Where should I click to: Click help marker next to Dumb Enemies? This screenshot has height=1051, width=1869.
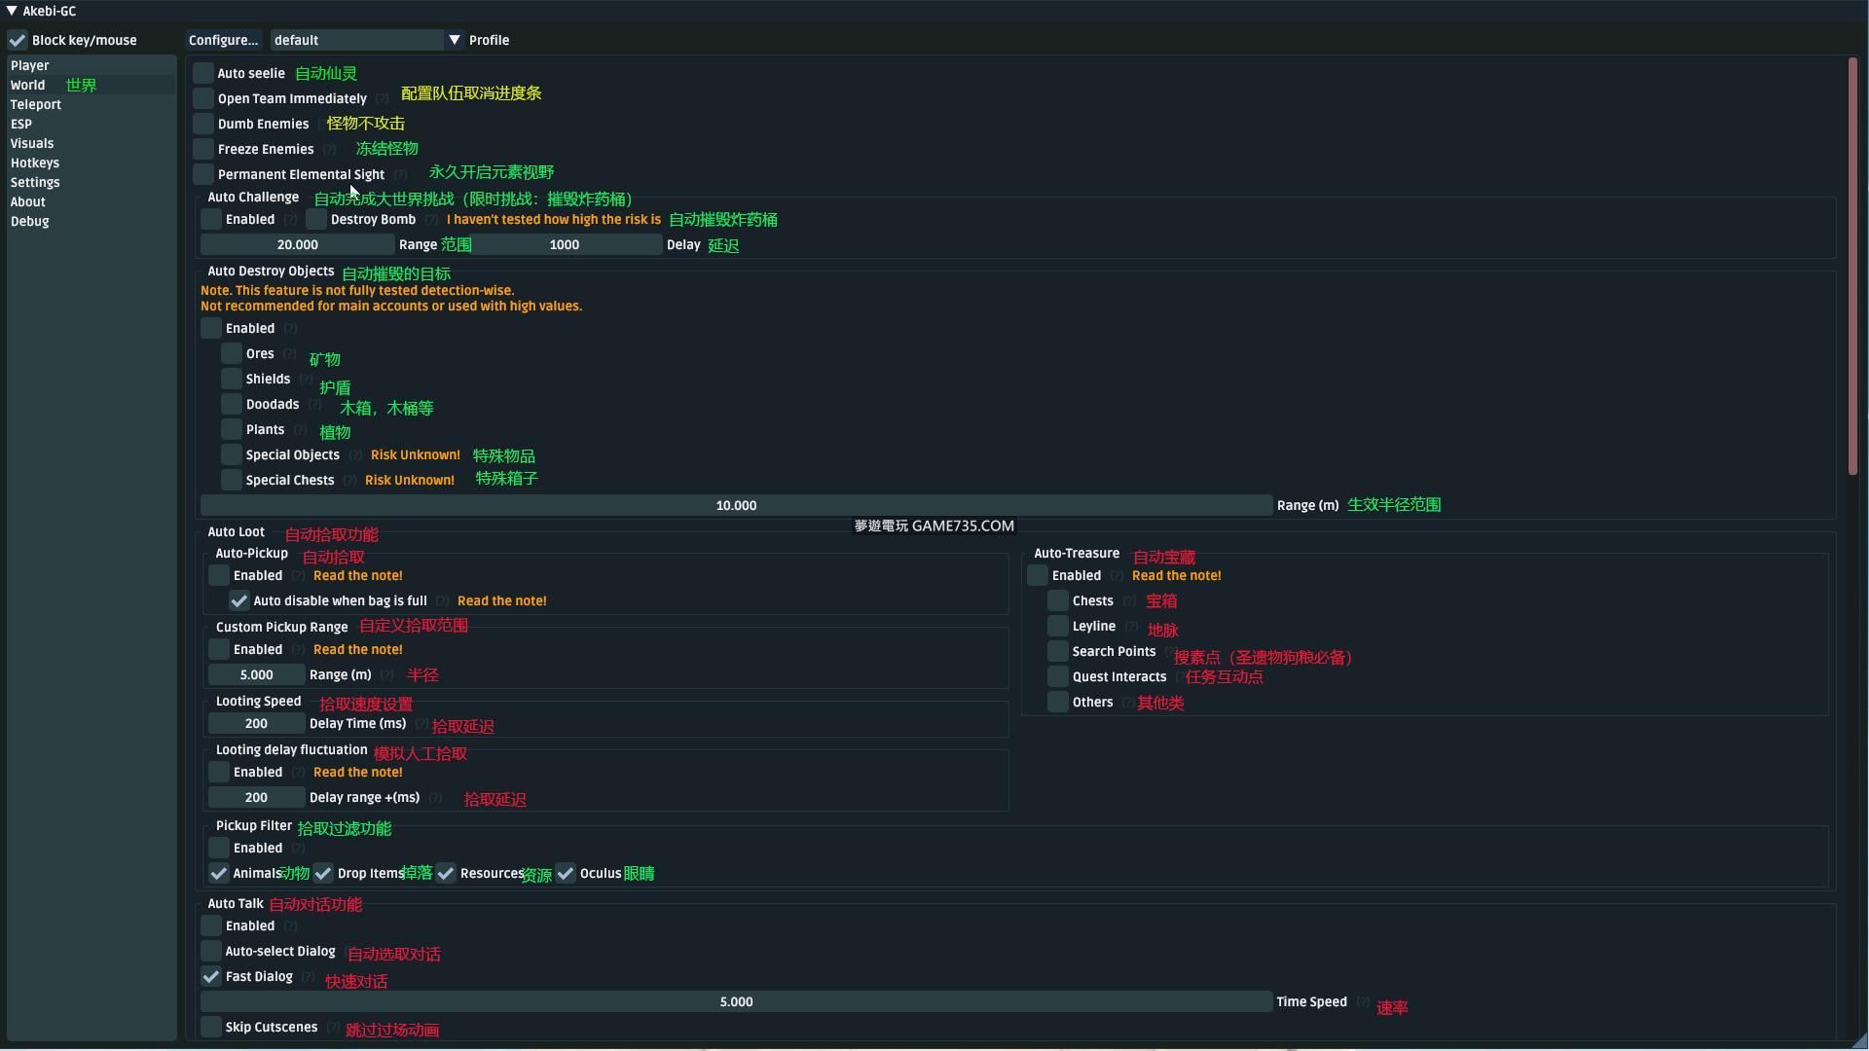(x=320, y=125)
